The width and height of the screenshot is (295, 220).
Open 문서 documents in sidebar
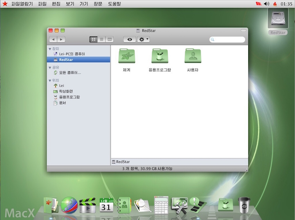coord(78,103)
